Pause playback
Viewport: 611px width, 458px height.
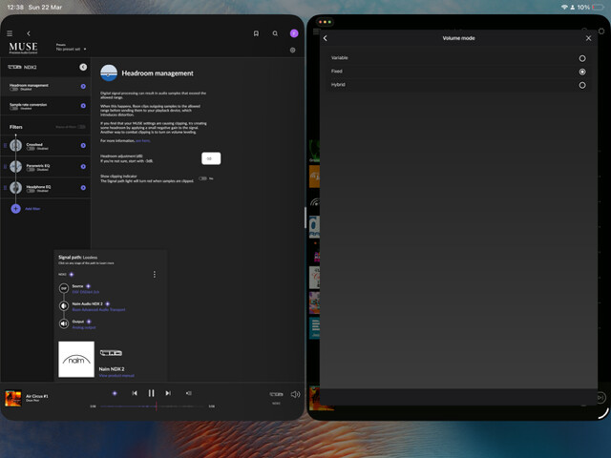(x=151, y=393)
